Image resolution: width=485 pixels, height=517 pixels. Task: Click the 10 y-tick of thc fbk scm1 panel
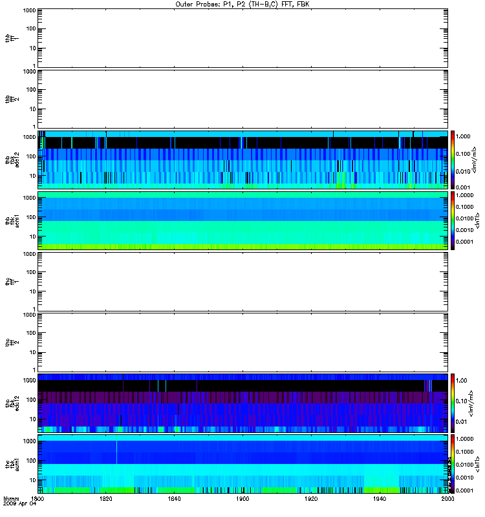tap(33, 480)
